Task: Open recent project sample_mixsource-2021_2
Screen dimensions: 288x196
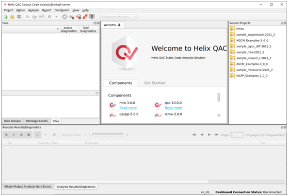Action: click(x=254, y=70)
